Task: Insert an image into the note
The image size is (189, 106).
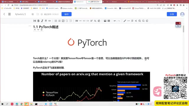Action: pyautogui.click(x=105, y=21)
